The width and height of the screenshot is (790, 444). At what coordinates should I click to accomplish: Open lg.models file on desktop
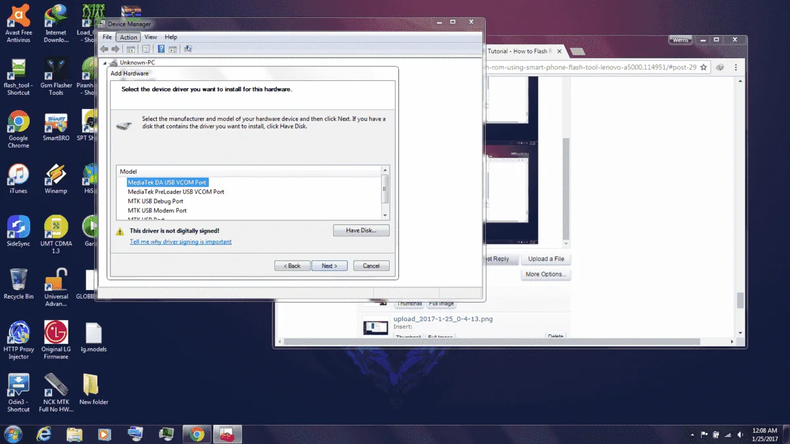(93, 337)
